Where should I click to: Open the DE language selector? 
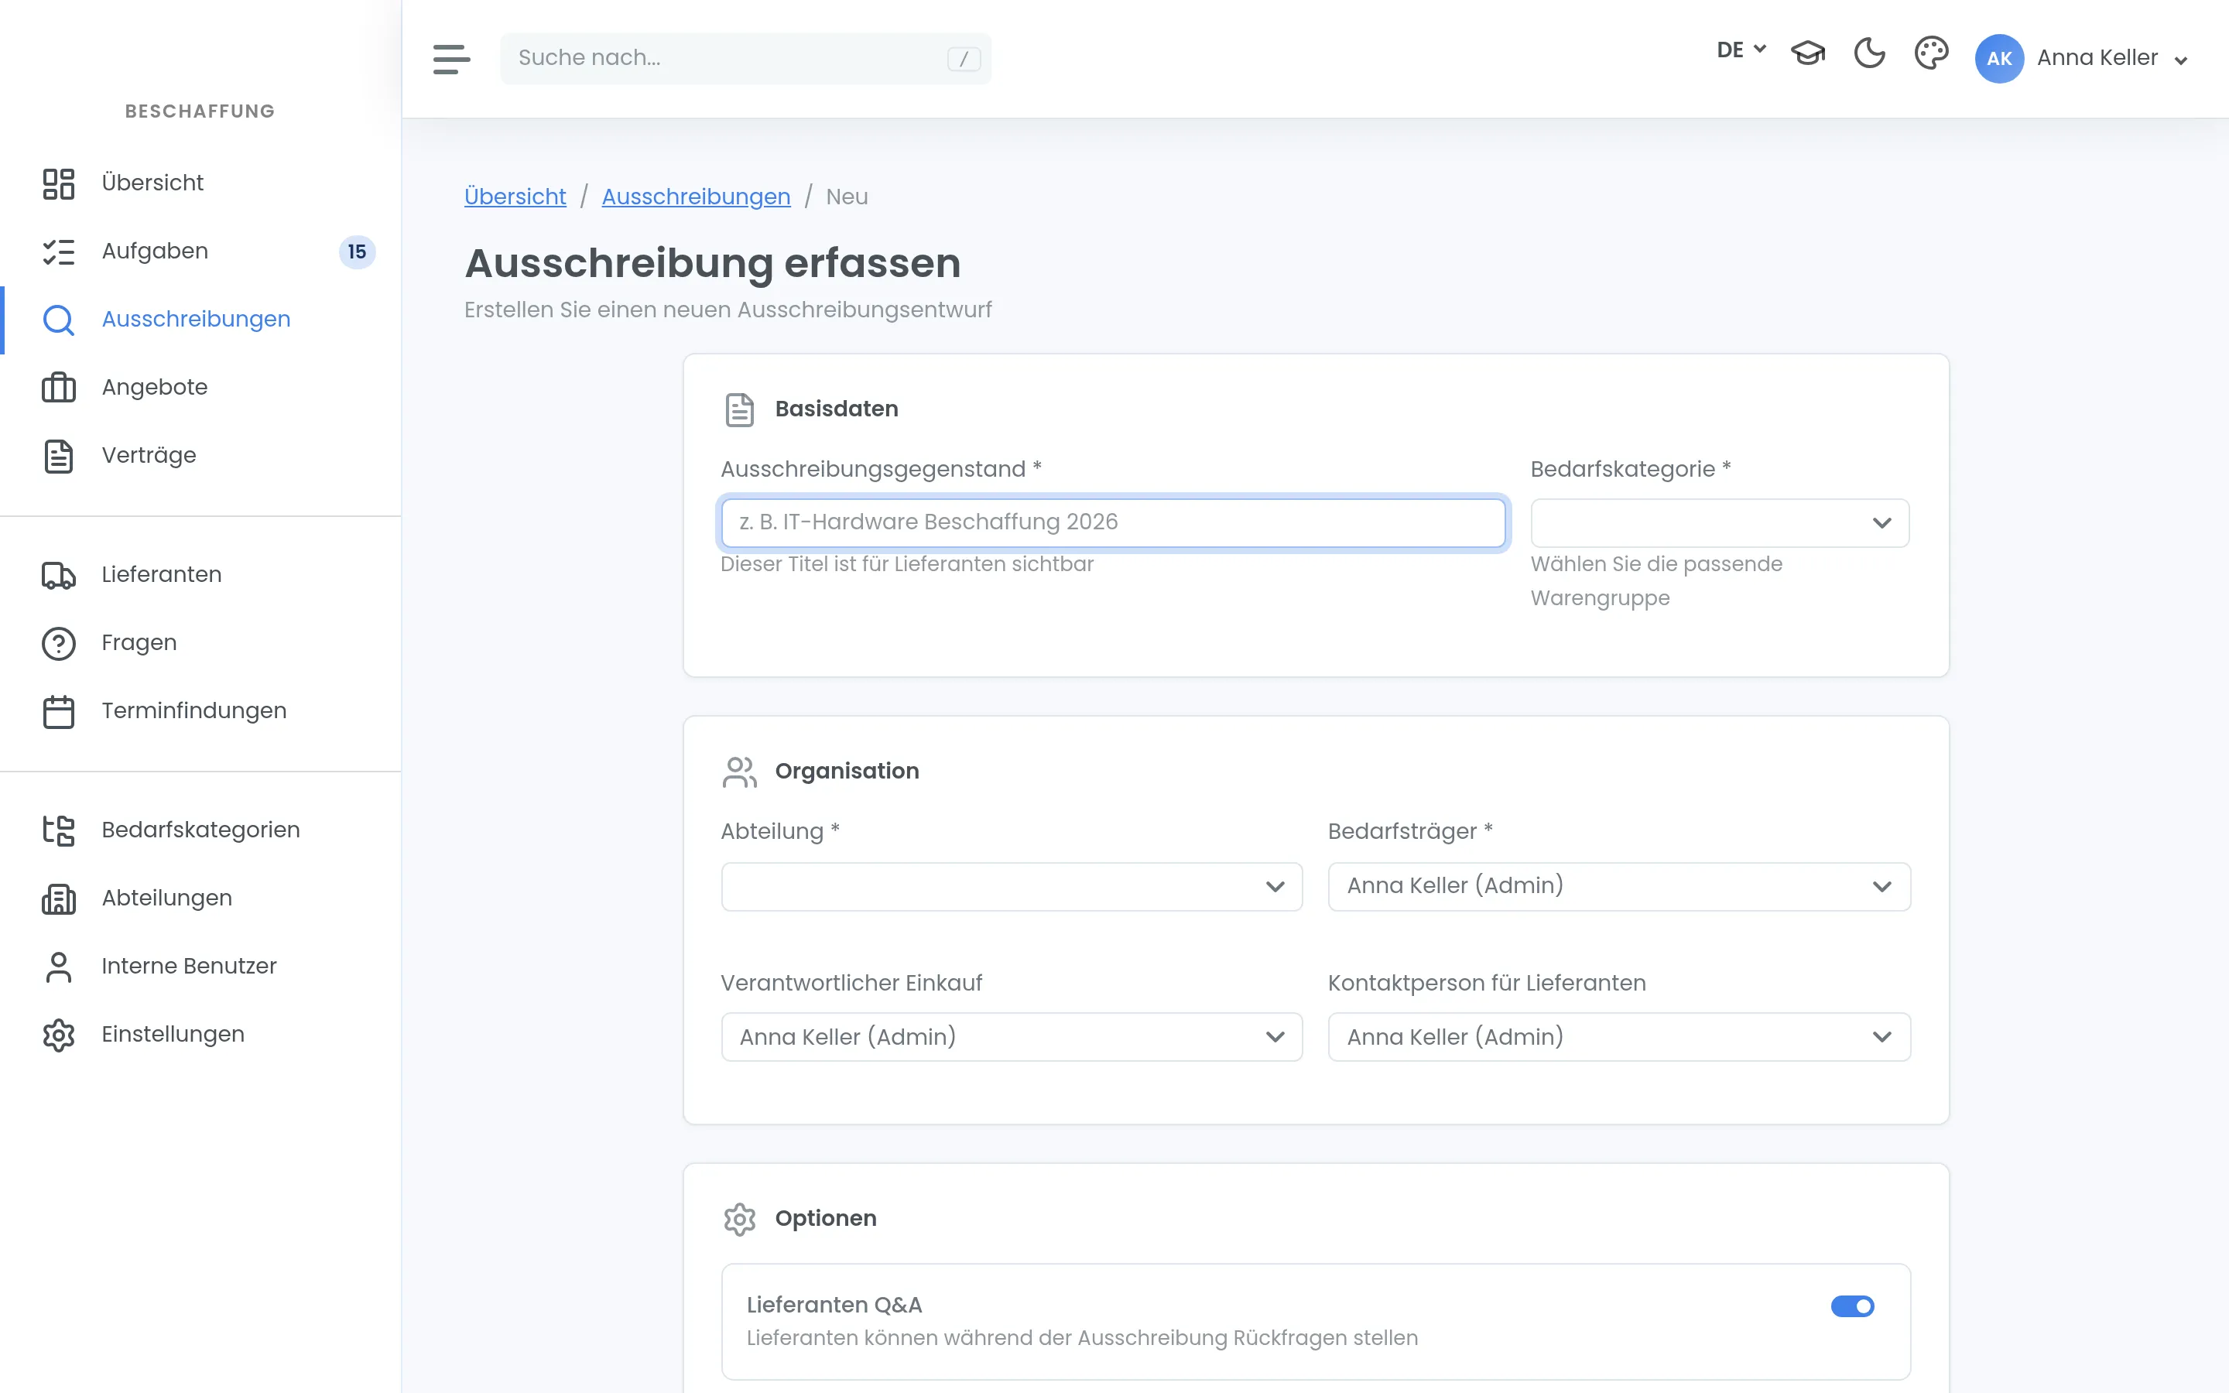(x=1741, y=50)
